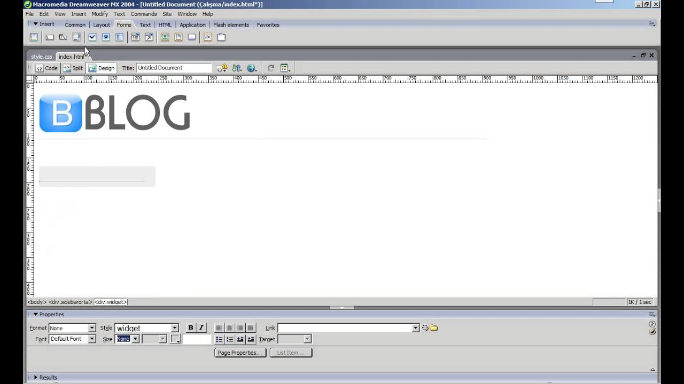Apply Ordered List formatting

click(230, 339)
